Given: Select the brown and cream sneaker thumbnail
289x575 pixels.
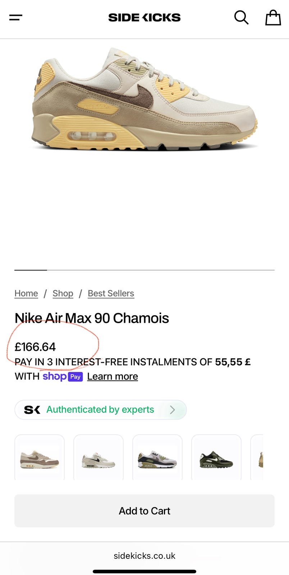Looking at the screenshot, I should (40, 459).
